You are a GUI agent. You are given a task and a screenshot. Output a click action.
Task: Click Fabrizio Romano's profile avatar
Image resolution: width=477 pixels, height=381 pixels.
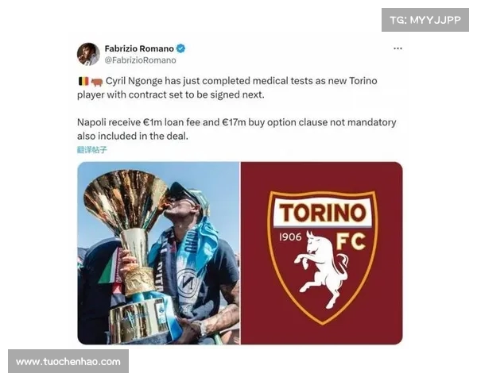click(88, 54)
